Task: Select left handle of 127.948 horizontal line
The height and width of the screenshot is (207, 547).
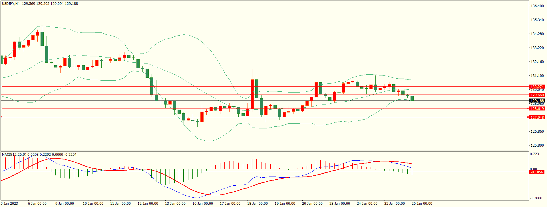Action: tap(1, 117)
